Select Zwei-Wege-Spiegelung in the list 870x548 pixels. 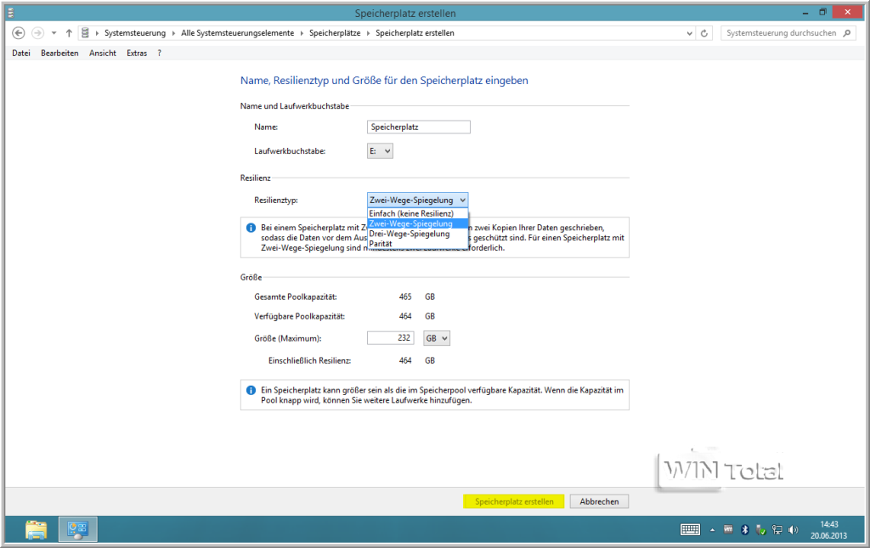click(417, 223)
